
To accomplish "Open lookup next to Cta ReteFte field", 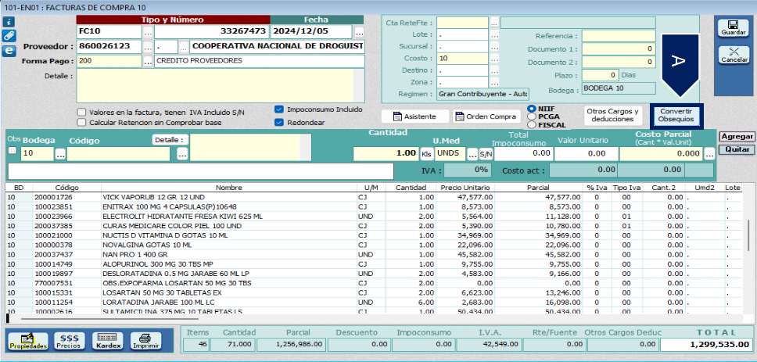I will 494,23.
